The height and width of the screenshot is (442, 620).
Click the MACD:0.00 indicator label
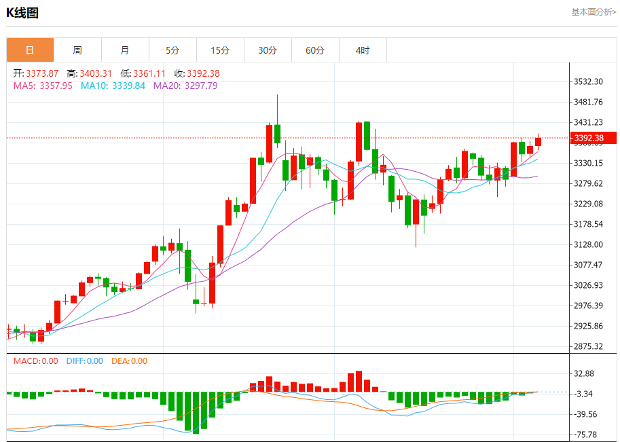(35, 361)
